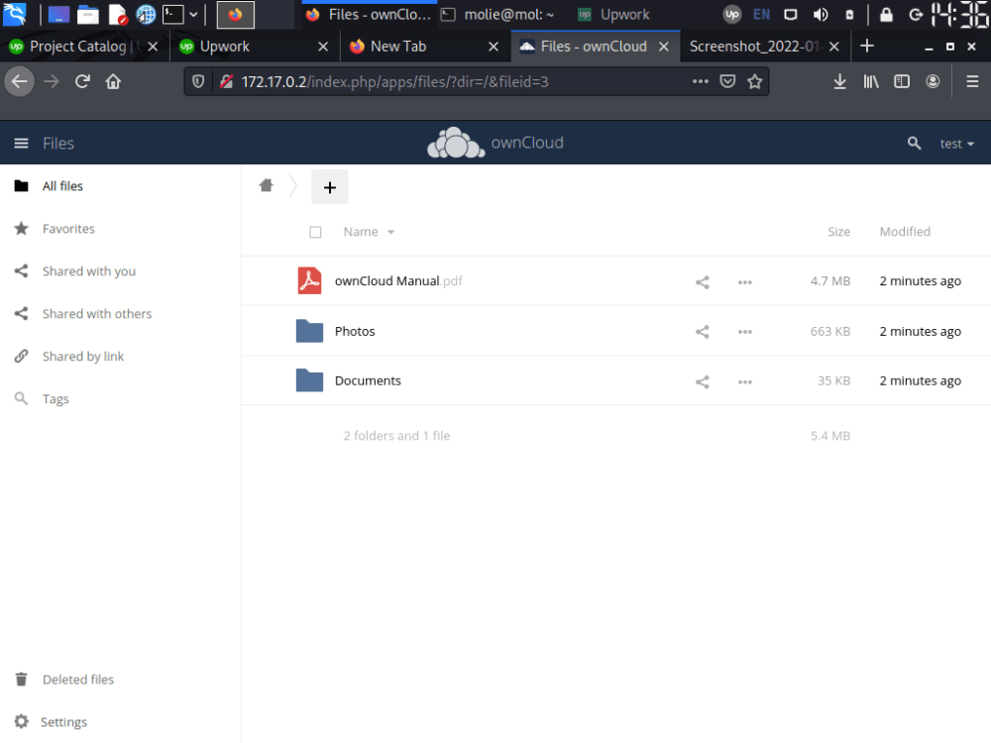The width and height of the screenshot is (991, 743).
Task: Click the Firefox home button
Action: (113, 81)
